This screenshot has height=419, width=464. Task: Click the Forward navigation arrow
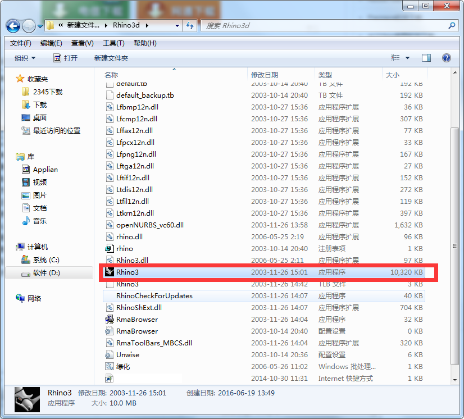coord(29,26)
